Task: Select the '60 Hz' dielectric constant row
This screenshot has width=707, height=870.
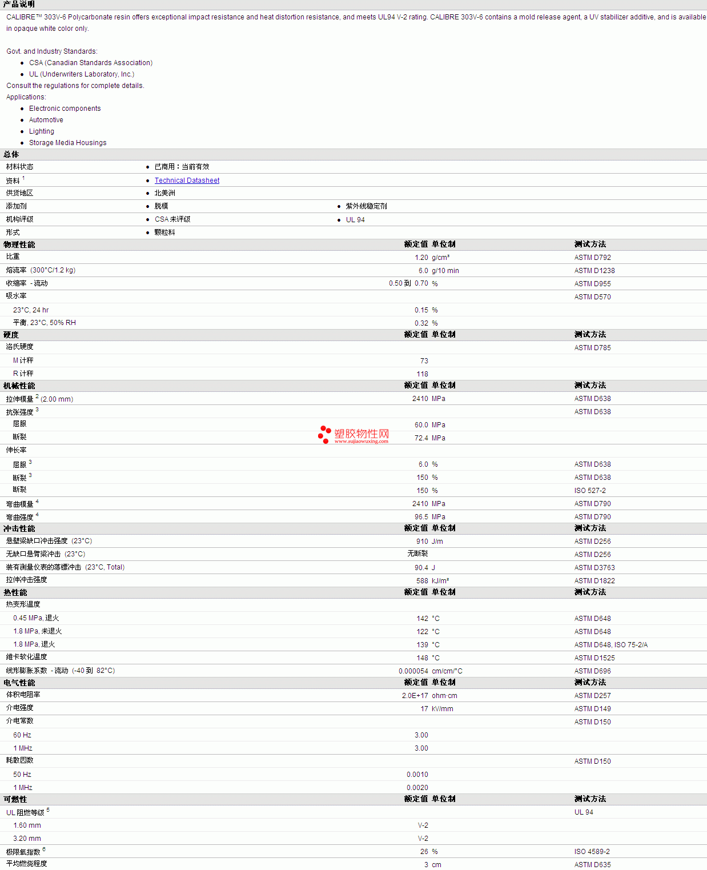Action: 22,735
